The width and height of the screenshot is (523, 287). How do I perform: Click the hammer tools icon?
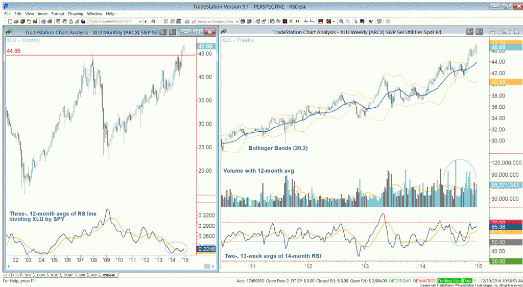point(371,21)
